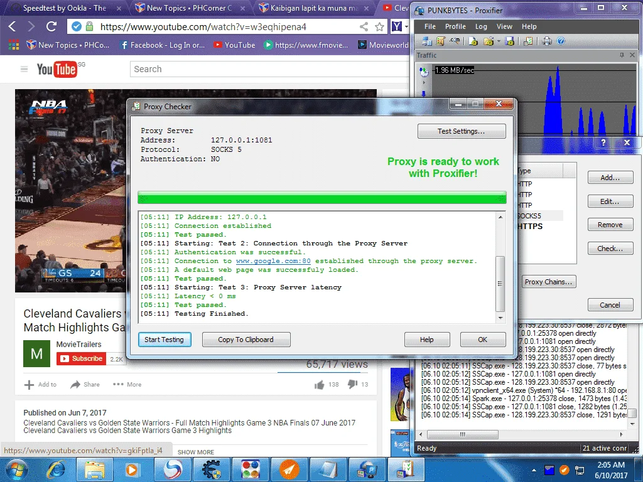The width and height of the screenshot is (643, 482).
Task: Click the Proxifier log horizontal scrollbar thumb
Action: (x=463, y=434)
